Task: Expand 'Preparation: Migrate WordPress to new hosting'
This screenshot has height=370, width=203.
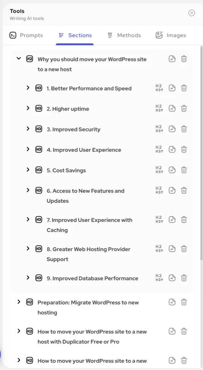Action: 19,302
